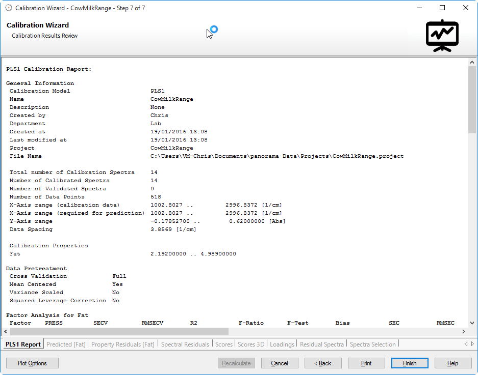Select the Spectral Residuals tab
This screenshot has height=375, width=478.
coord(185,344)
